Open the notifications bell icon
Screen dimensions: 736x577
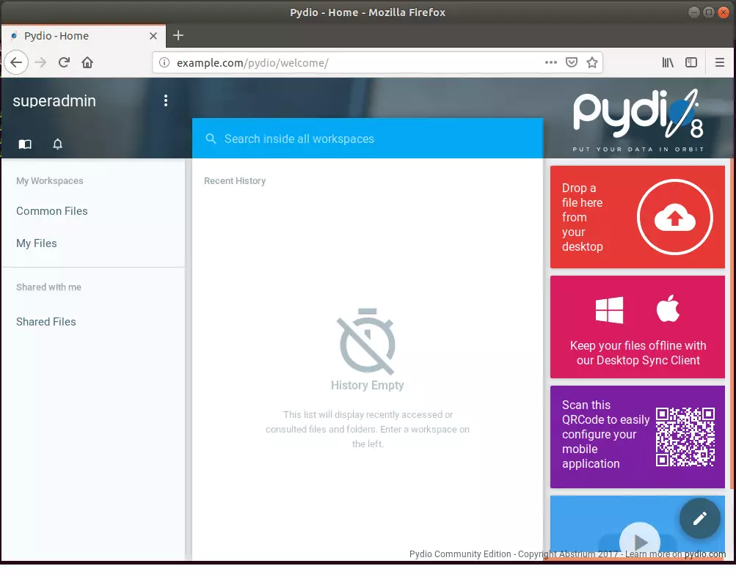click(57, 144)
